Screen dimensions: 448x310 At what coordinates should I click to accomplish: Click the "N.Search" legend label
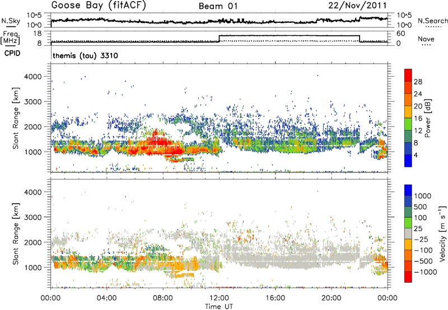(x=432, y=21)
